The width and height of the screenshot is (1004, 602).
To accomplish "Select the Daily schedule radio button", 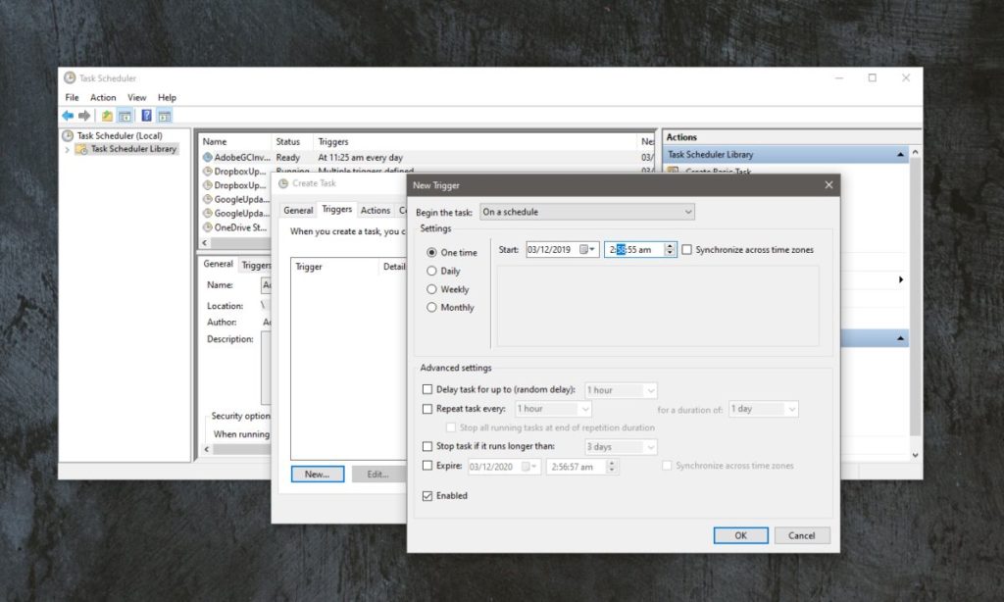I will pyautogui.click(x=431, y=271).
